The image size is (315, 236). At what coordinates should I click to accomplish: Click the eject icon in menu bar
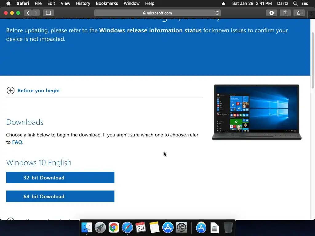pyautogui.click(x=223, y=3)
